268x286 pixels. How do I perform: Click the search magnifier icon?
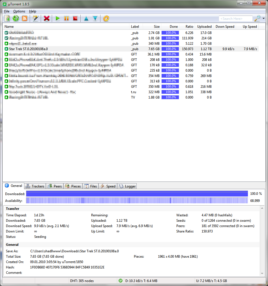click(x=258, y=18)
